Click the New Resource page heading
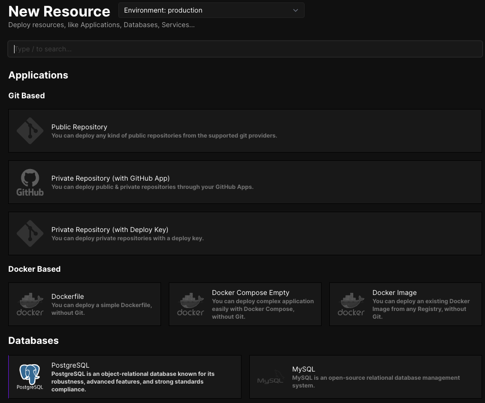485x403 pixels. [59, 11]
